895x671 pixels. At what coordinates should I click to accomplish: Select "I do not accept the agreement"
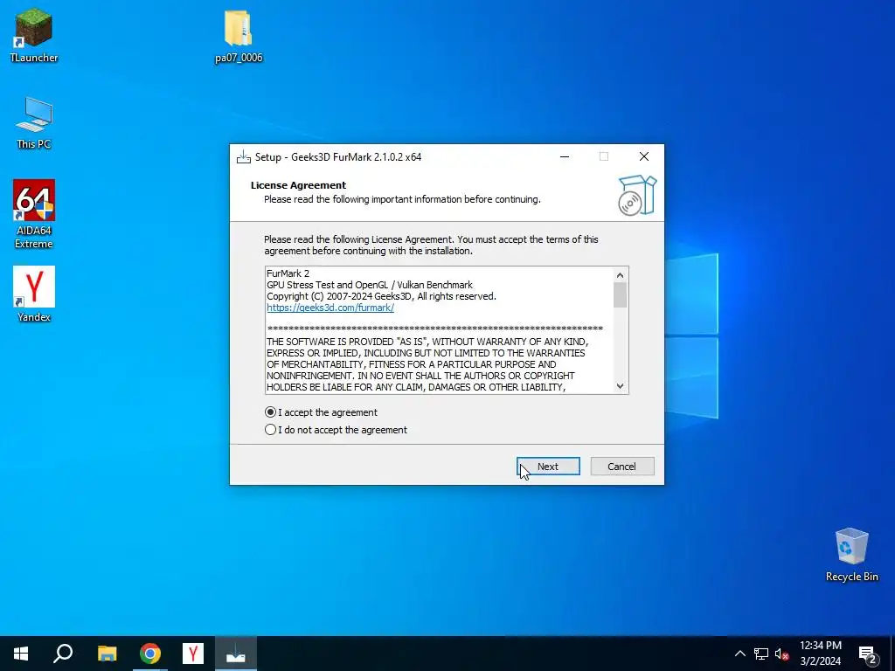(271, 430)
